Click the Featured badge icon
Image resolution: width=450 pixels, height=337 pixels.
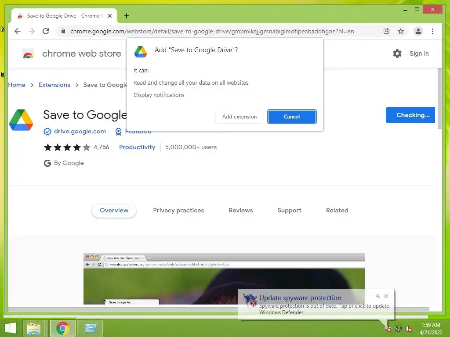[118, 132]
